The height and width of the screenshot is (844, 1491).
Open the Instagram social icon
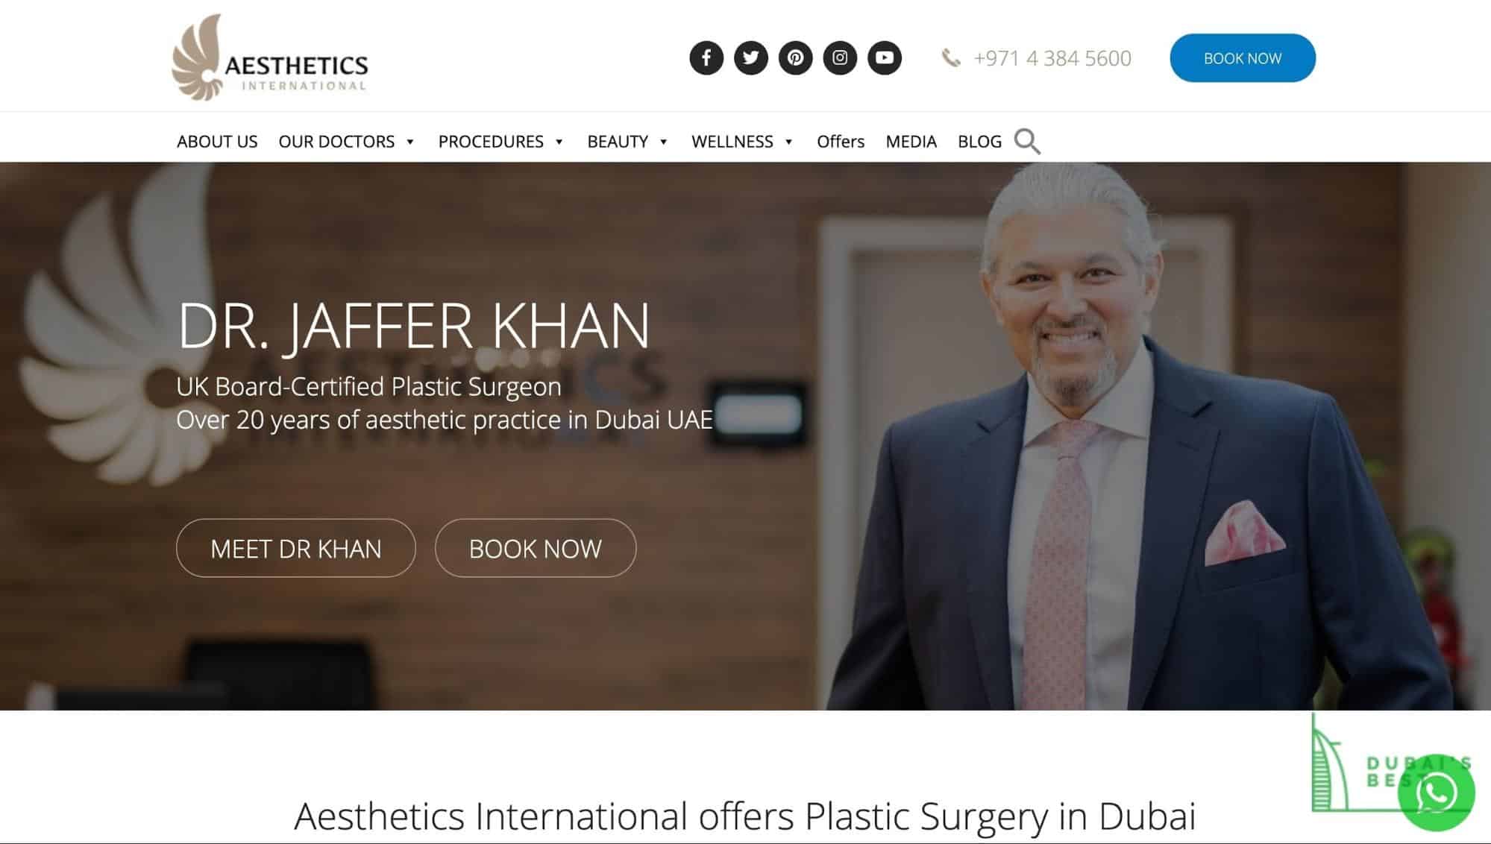point(840,58)
